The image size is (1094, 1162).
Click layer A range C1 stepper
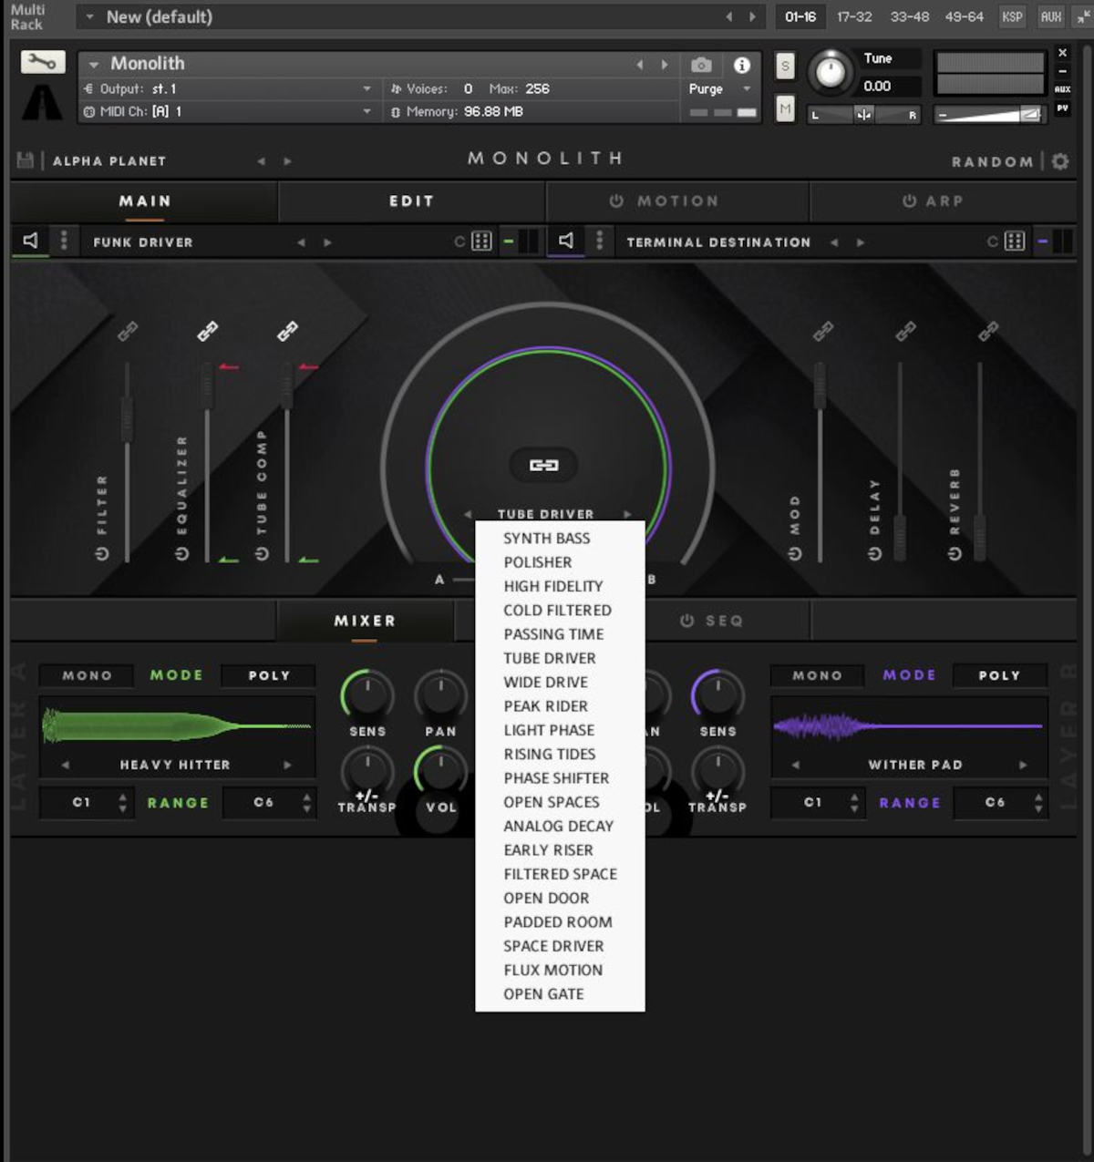[x=123, y=803]
